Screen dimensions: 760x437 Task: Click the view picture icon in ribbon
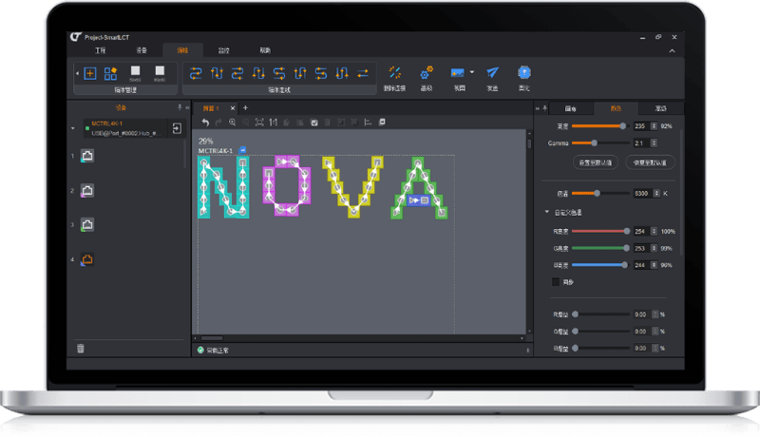(x=457, y=72)
